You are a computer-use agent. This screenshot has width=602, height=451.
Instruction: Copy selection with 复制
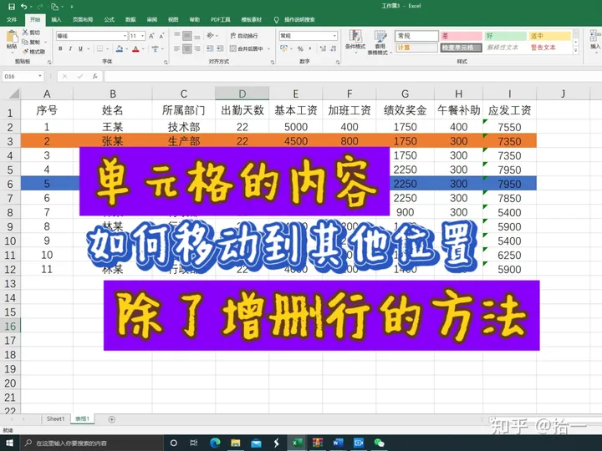click(33, 42)
